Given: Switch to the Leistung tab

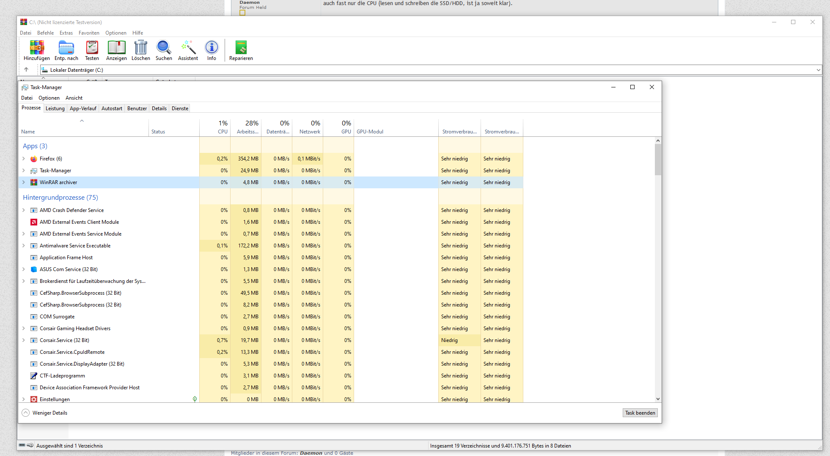Looking at the screenshot, I should [55, 109].
